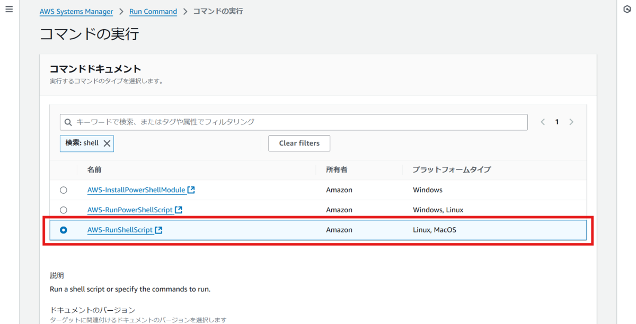Click Amazon owner in AWS-RunPowerShellScript row
This screenshot has height=324, width=636.
[x=339, y=210]
